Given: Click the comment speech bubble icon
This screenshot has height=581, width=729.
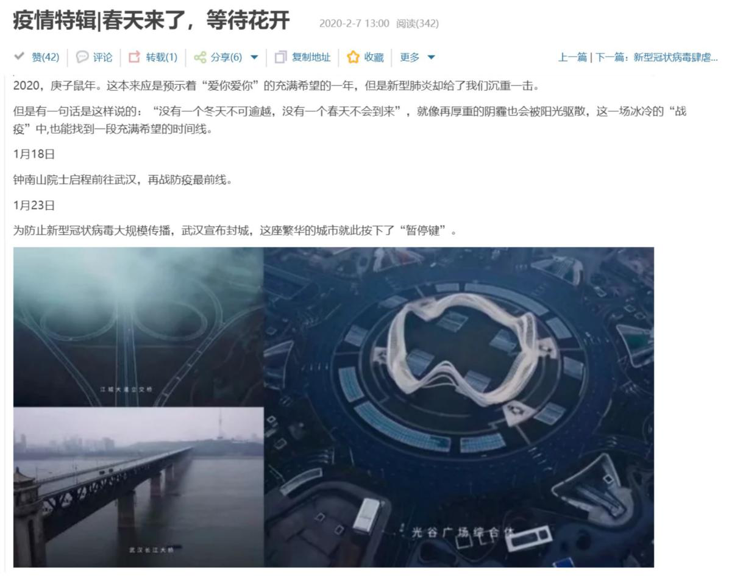Looking at the screenshot, I should 82,57.
